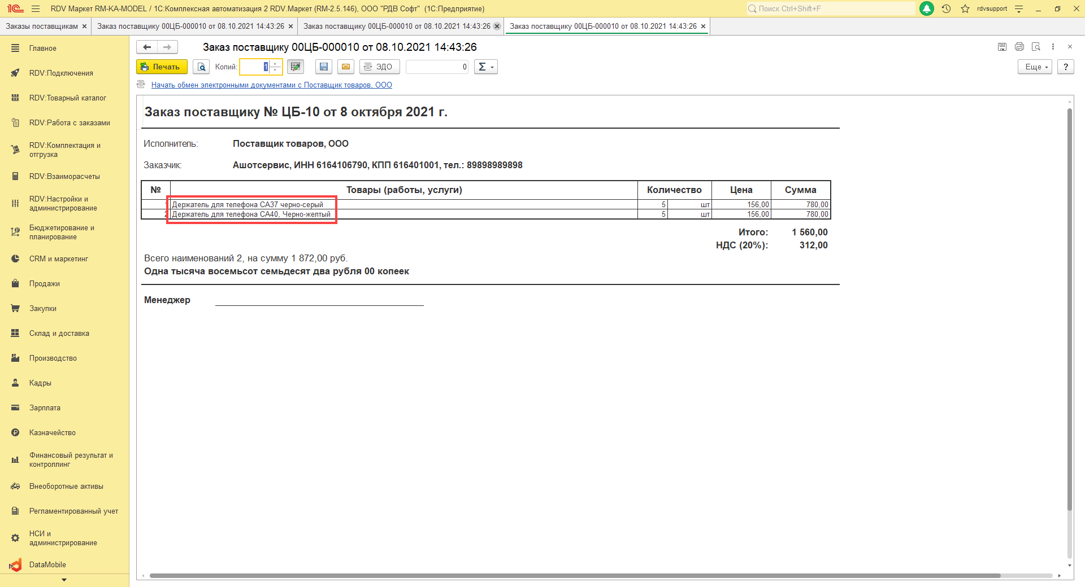Open the Закупки section in sidebar
The width and height of the screenshot is (1085, 587).
tap(43, 308)
